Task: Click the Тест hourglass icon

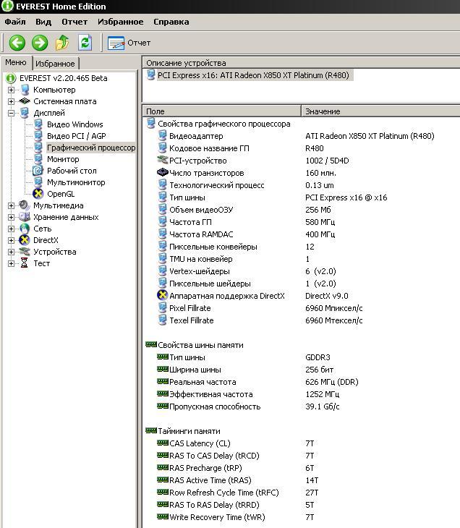Action: click(25, 263)
